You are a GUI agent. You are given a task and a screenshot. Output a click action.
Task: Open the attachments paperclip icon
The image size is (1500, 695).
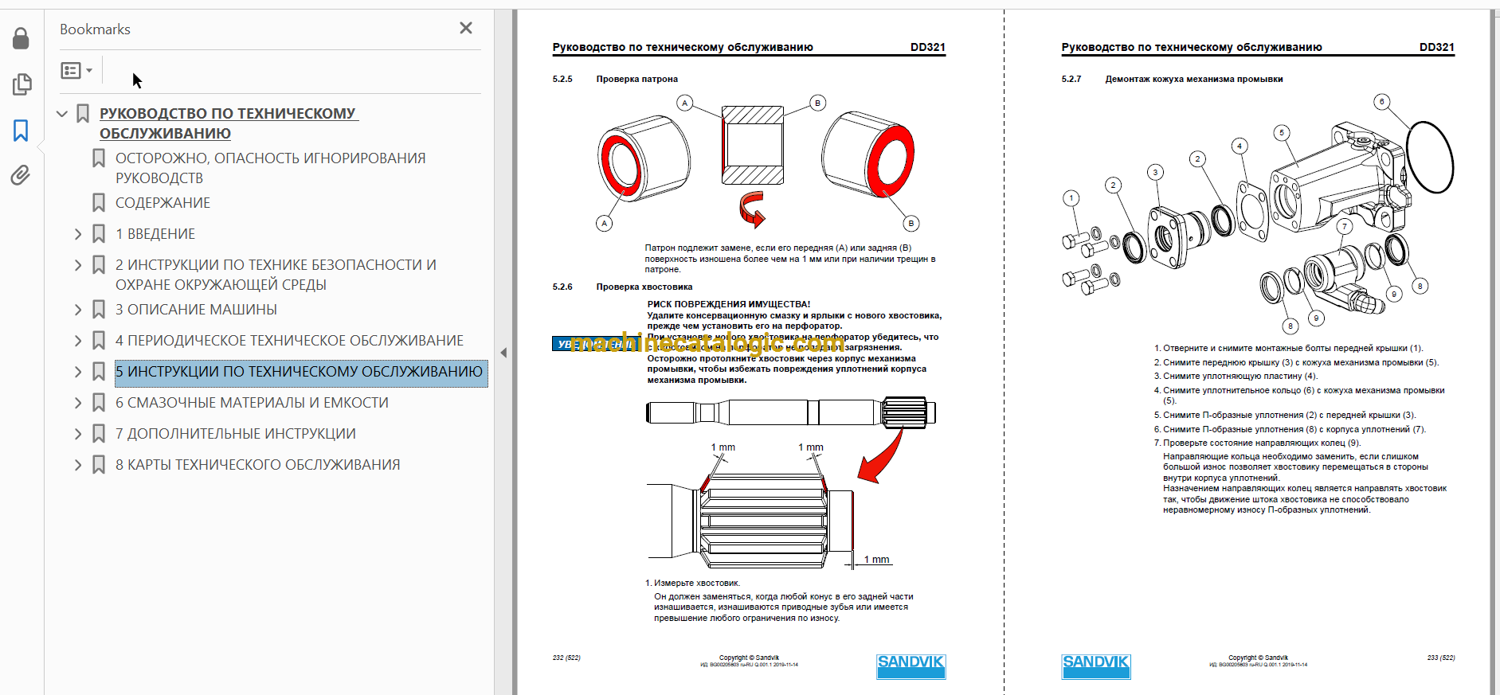pyautogui.click(x=21, y=175)
